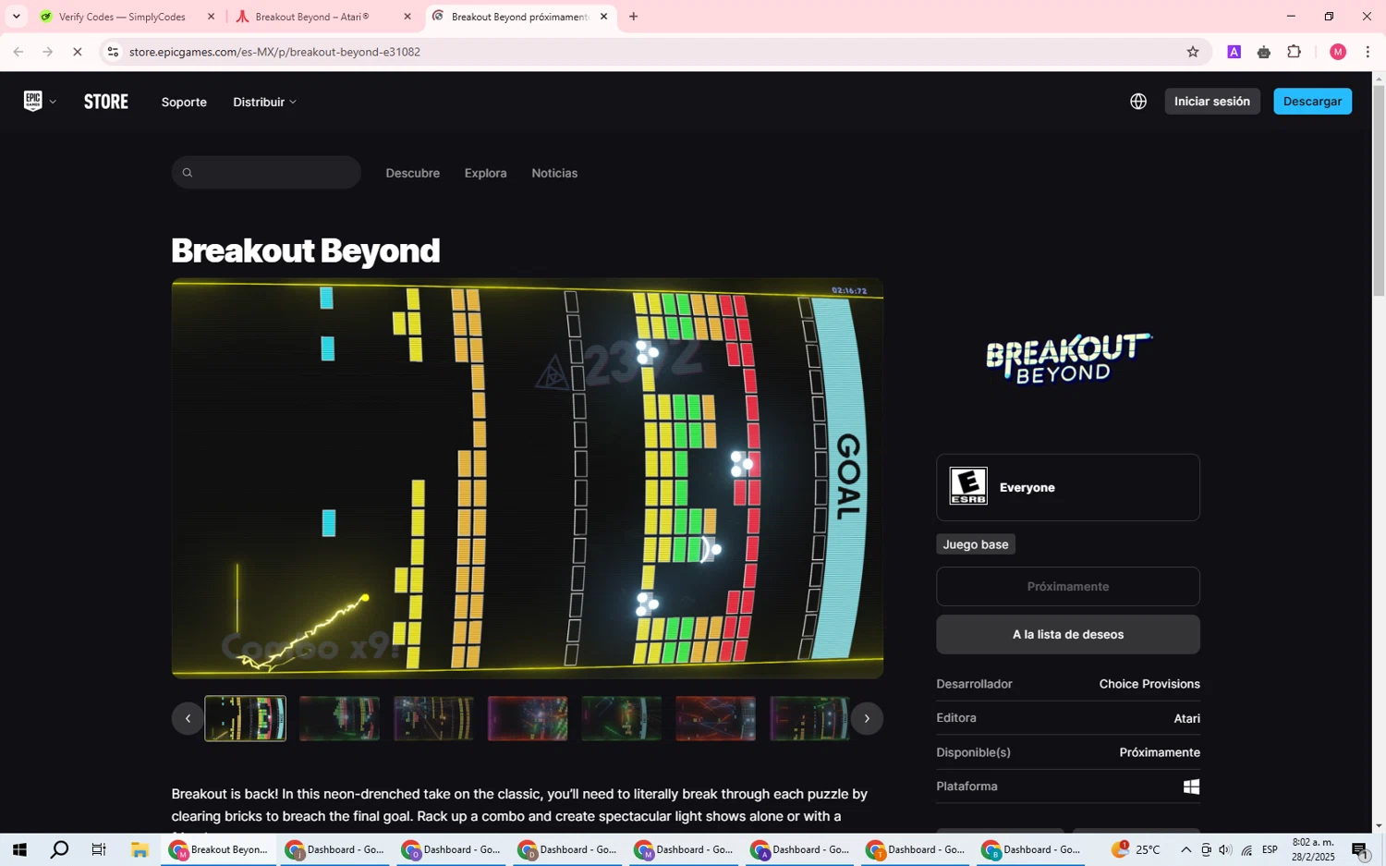Go back to previous page
The height and width of the screenshot is (866, 1386).
click(x=18, y=52)
